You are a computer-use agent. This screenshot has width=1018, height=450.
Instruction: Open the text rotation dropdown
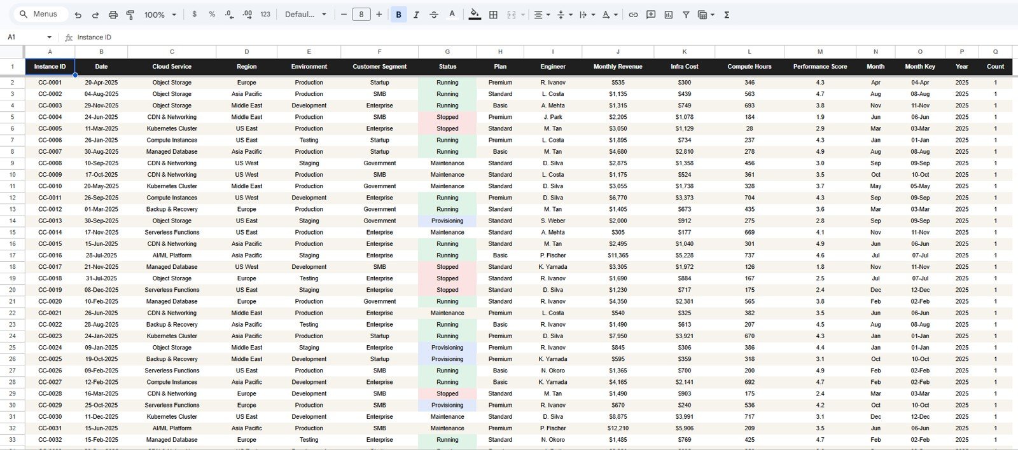[610, 14]
